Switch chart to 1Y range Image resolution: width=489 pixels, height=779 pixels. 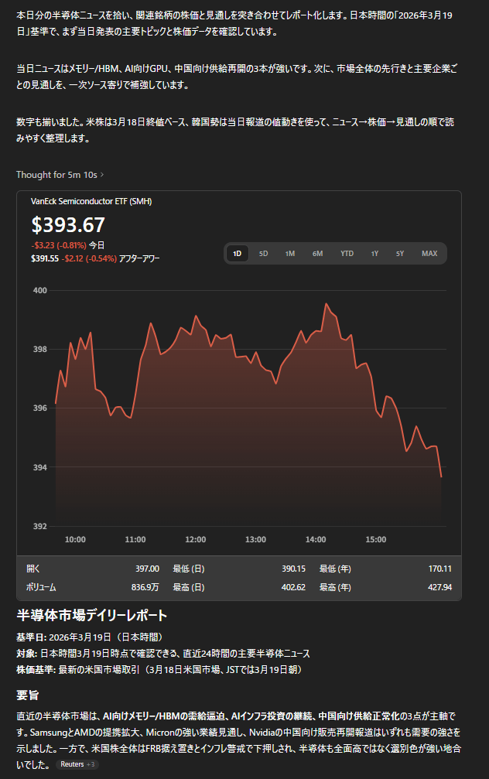click(x=374, y=254)
